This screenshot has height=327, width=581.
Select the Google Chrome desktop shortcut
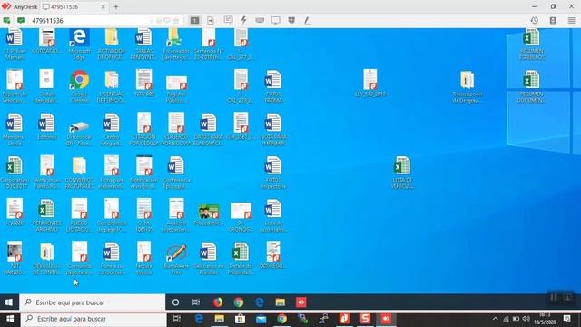tap(79, 87)
